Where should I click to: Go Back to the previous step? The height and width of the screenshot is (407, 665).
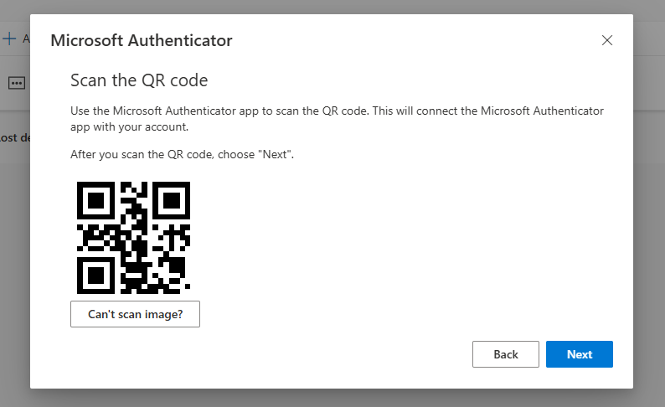[505, 354]
